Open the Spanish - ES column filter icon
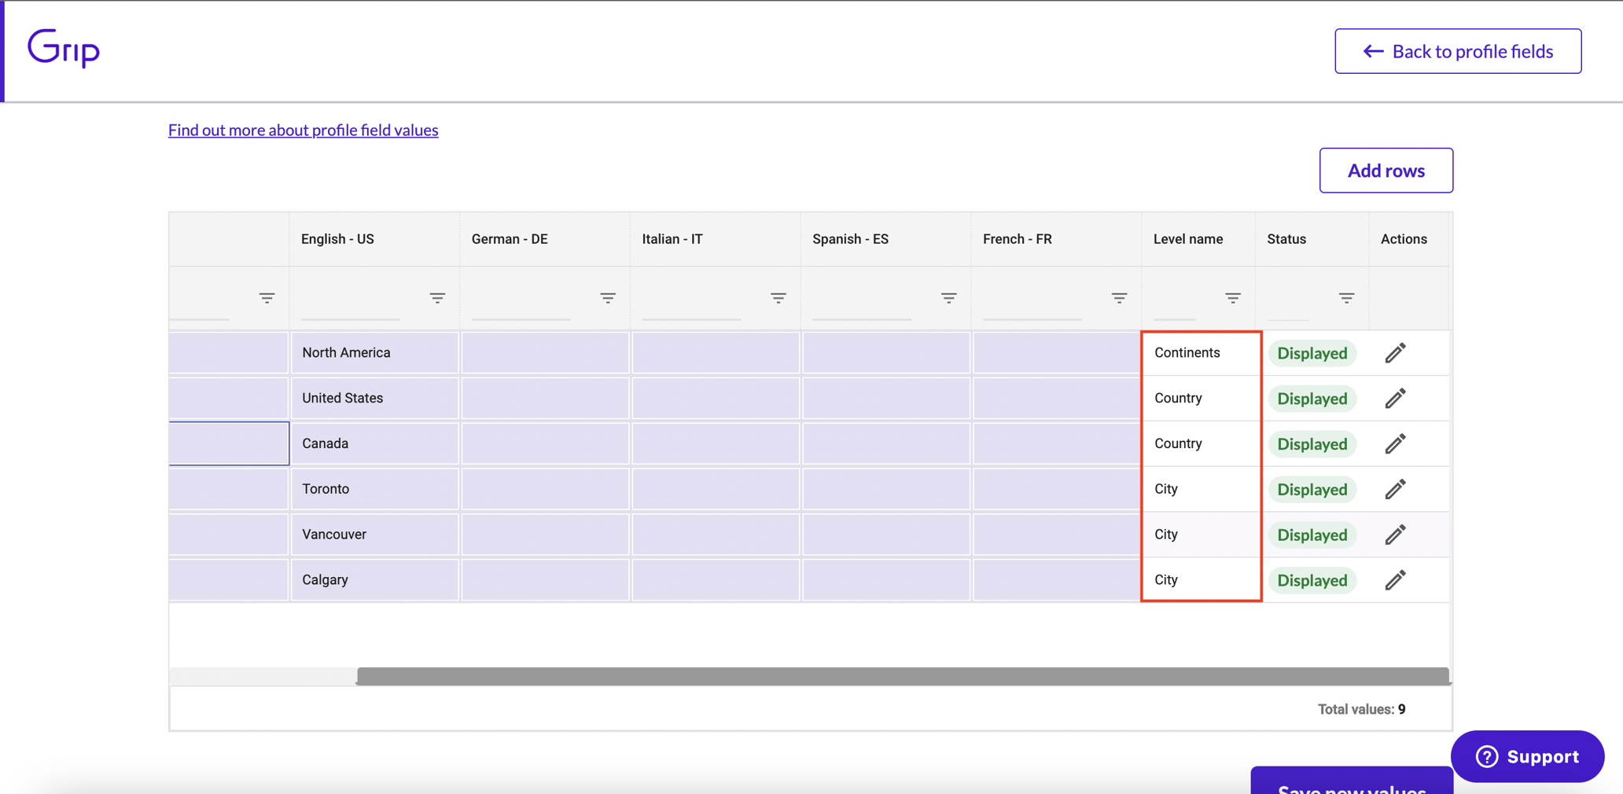The height and width of the screenshot is (794, 1623). pyautogui.click(x=949, y=298)
